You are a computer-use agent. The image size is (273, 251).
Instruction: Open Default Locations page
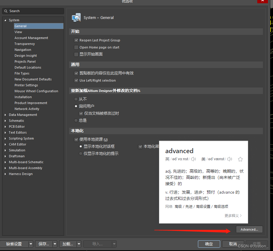(28, 67)
